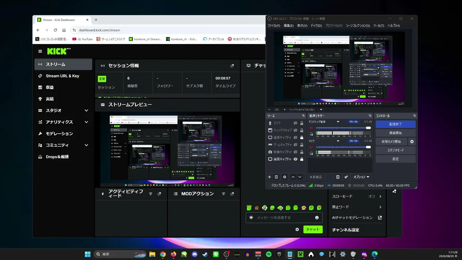Open OBS 設定 button
The image size is (462, 260).
396,159
